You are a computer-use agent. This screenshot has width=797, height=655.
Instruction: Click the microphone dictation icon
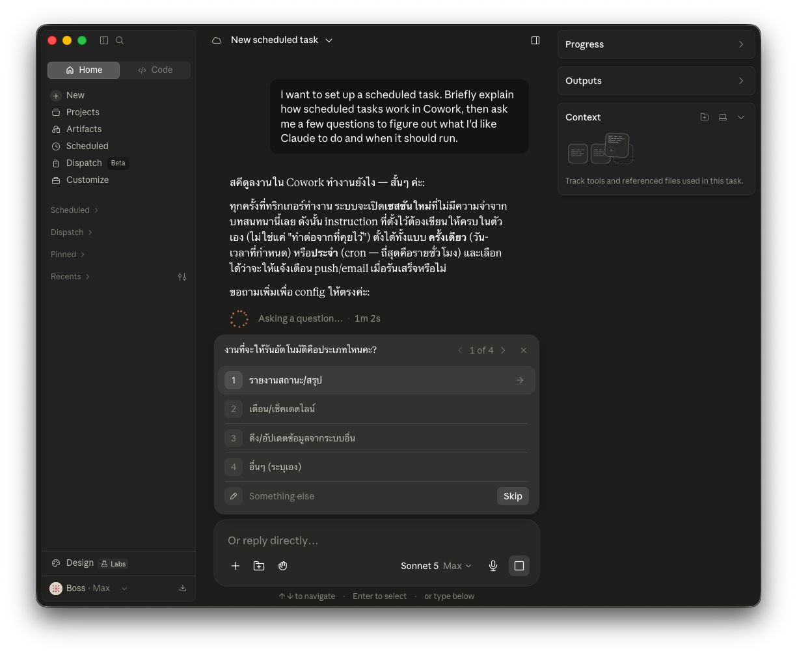coord(493,566)
